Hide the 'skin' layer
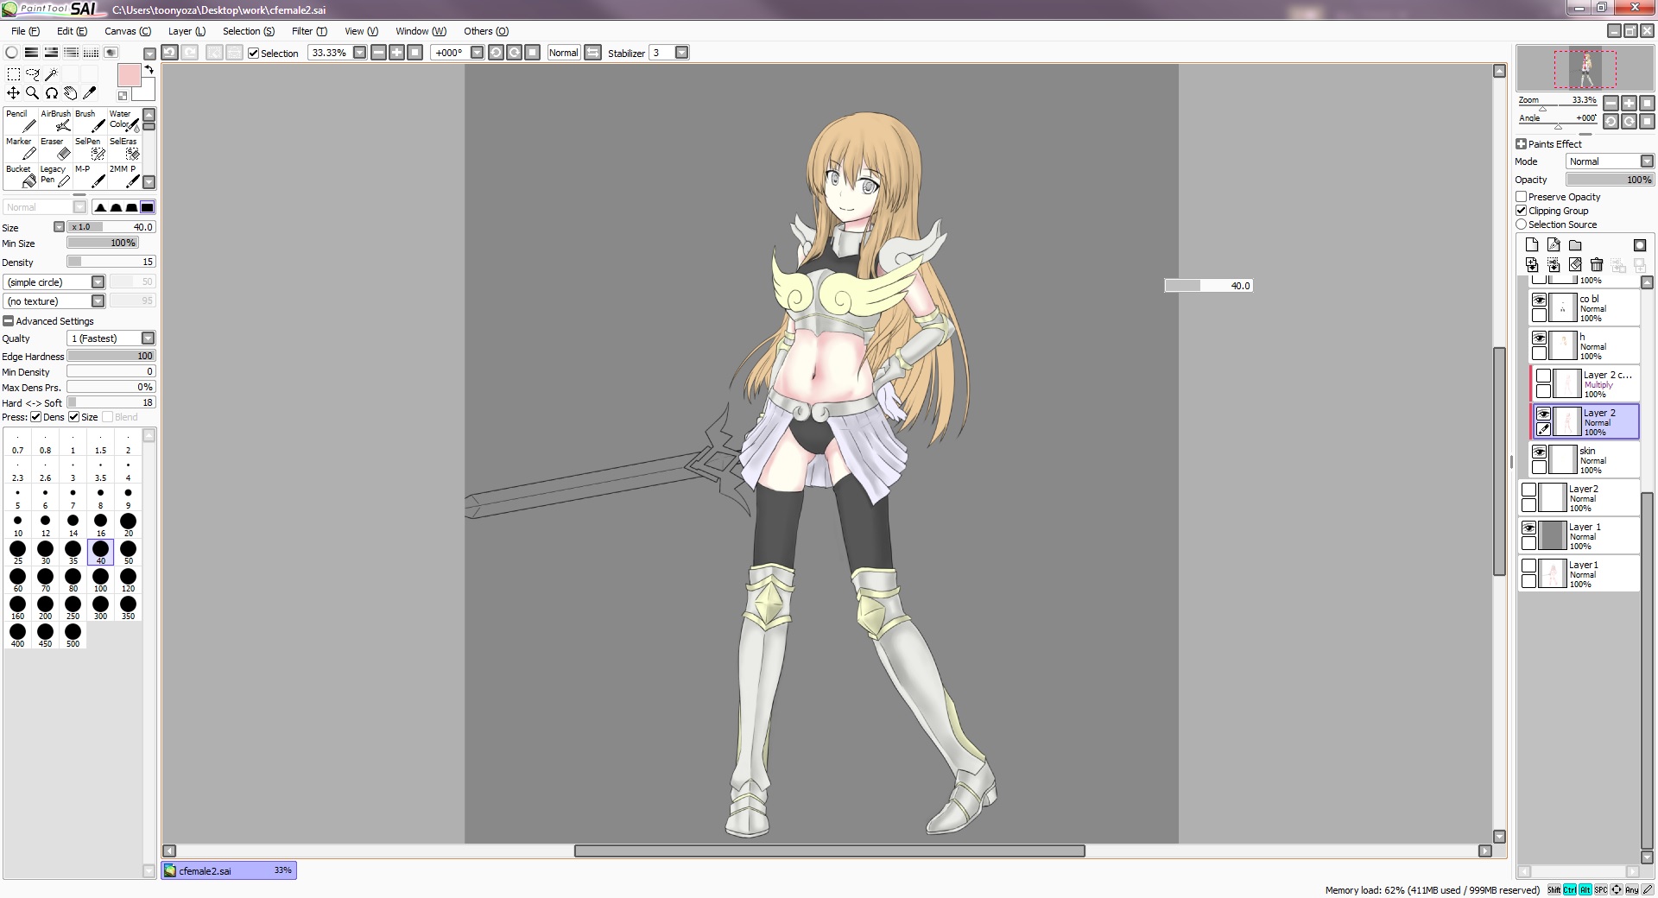The image size is (1658, 898). [x=1539, y=452]
